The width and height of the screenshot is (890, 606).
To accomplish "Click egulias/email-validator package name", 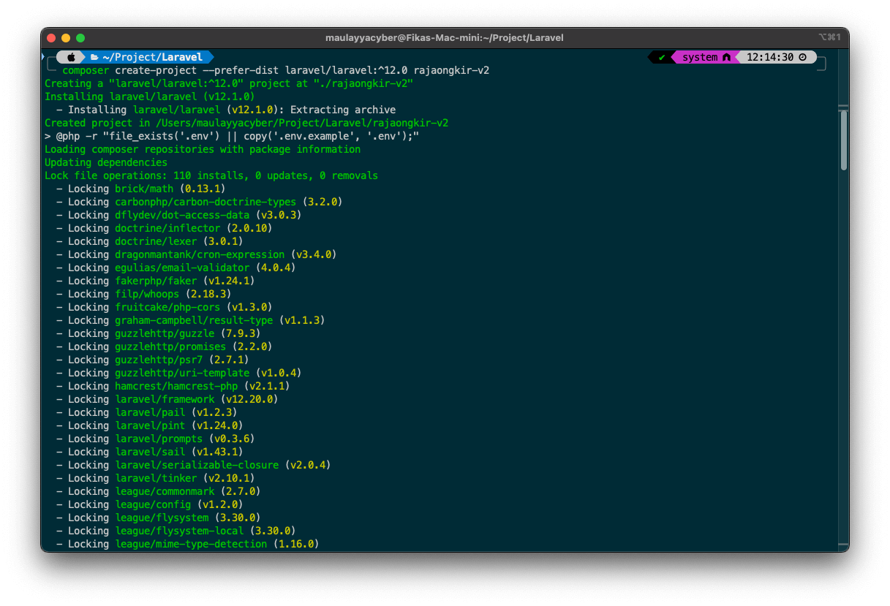I will pyautogui.click(x=182, y=268).
